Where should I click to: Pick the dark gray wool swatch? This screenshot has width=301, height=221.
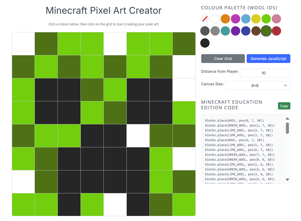coord(205,31)
